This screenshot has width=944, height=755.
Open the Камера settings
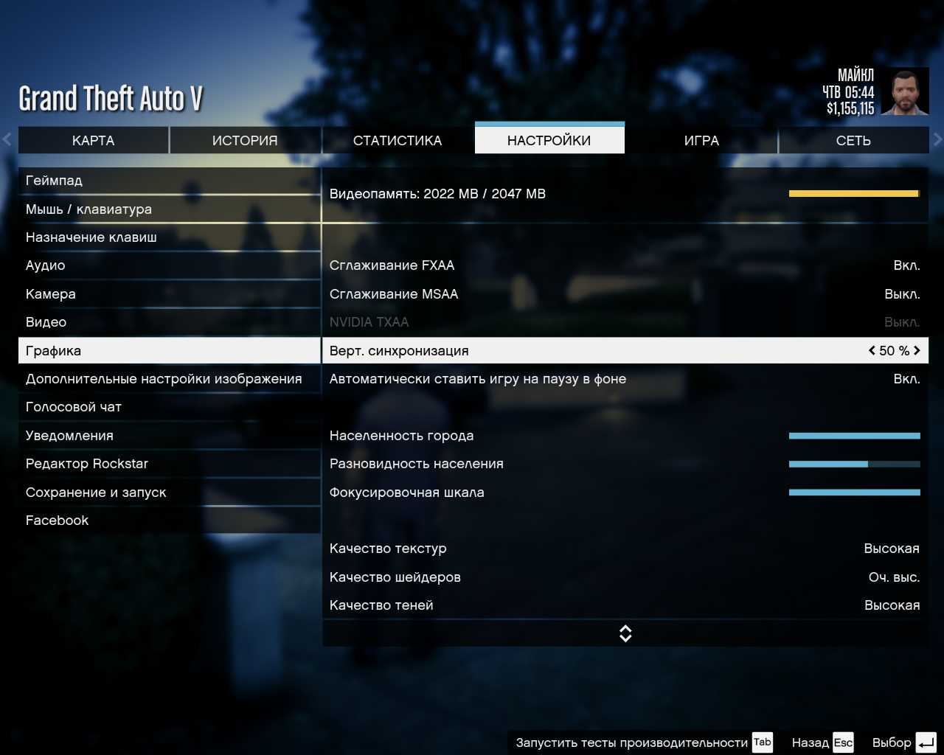pos(169,294)
